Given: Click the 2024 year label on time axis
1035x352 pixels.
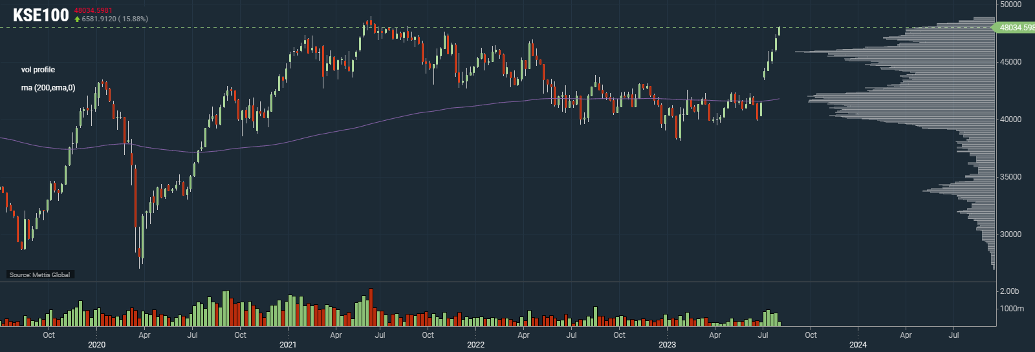Looking at the screenshot, I should pyautogui.click(x=858, y=345).
